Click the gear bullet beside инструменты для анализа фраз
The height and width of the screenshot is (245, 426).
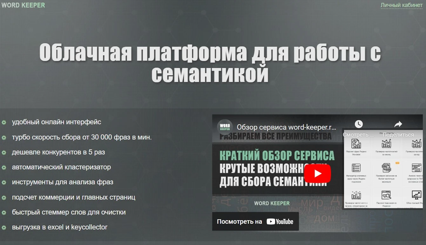(x=4, y=183)
